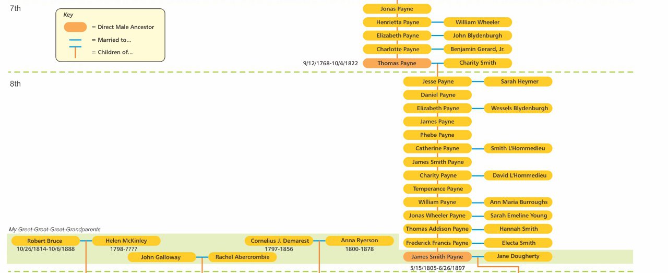This screenshot has height=273, width=668.
Task: Click the Jane Dougherty node
Action: tap(518, 256)
